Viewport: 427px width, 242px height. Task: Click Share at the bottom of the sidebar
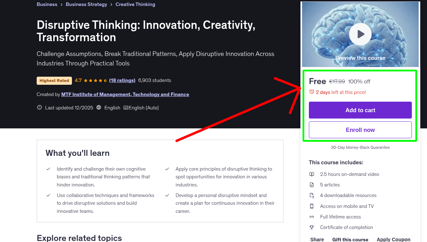317,239
